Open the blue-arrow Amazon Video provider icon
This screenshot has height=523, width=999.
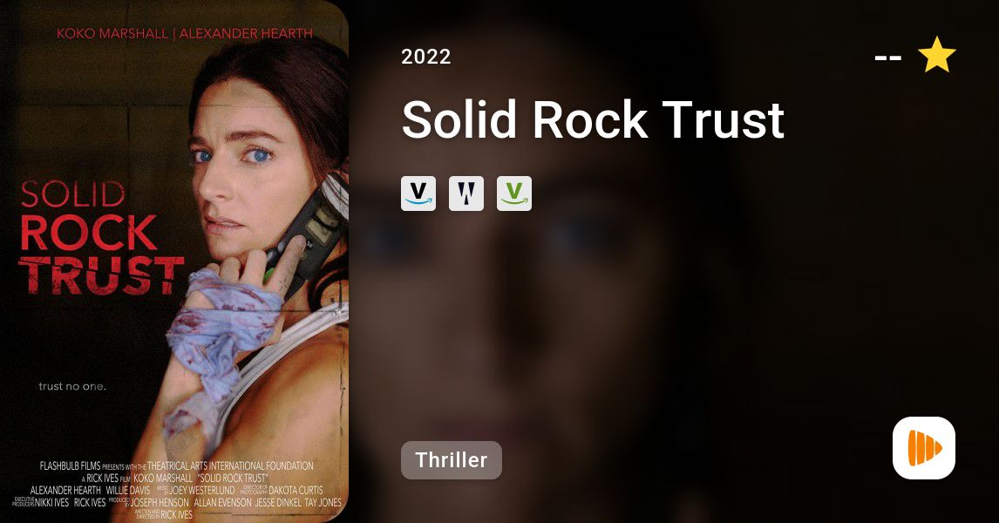(418, 194)
